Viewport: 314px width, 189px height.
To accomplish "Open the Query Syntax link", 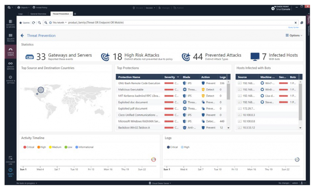I will pyautogui.click(x=293, y=27).
